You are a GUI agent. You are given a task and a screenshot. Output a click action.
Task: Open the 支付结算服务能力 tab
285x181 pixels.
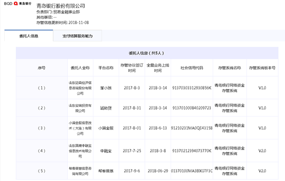tap(77, 36)
